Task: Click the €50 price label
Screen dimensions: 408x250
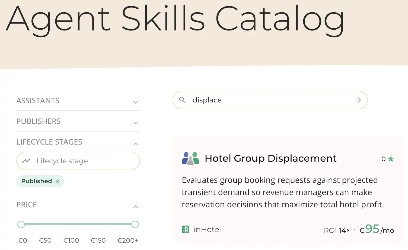Action: pos(45,240)
